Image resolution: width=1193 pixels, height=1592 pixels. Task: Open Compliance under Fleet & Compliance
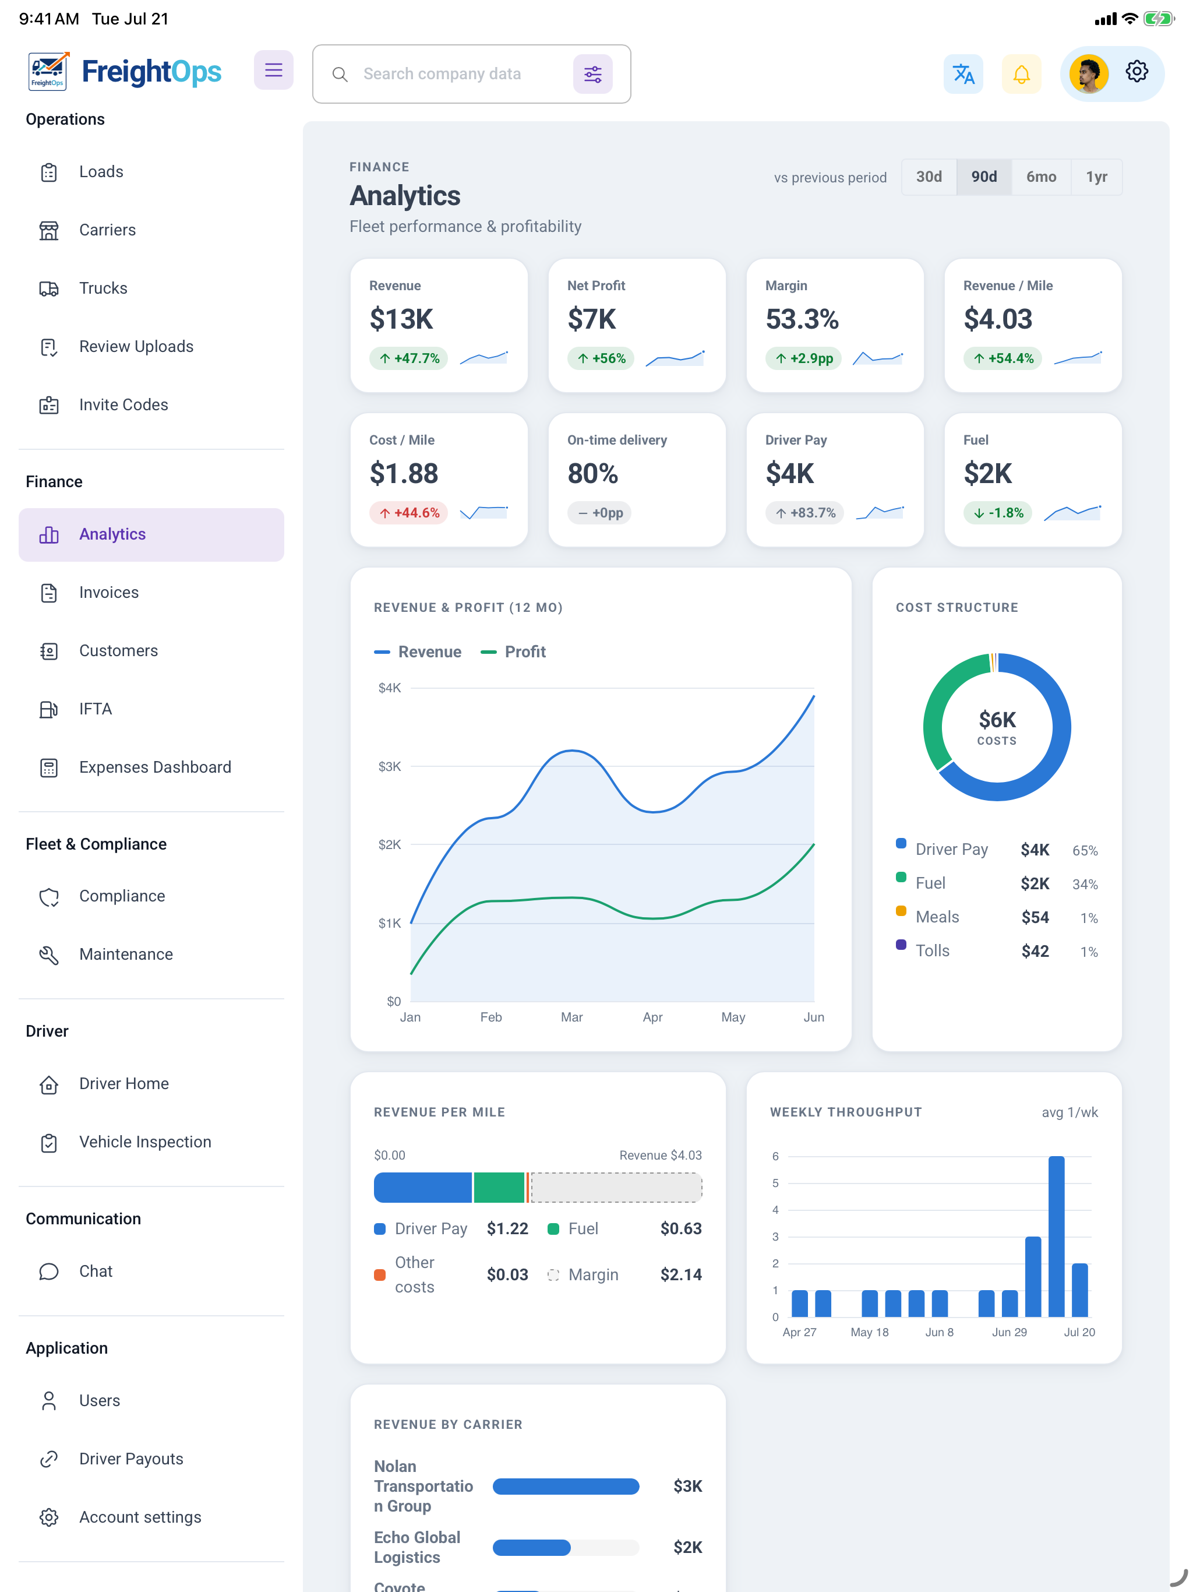(151, 897)
